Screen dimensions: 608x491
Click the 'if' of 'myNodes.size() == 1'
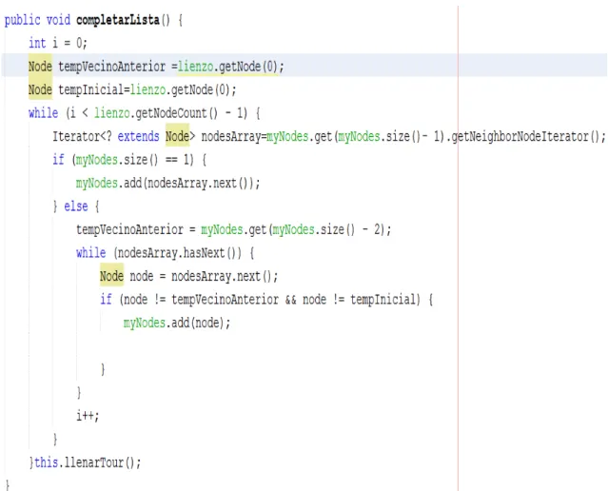(x=58, y=160)
